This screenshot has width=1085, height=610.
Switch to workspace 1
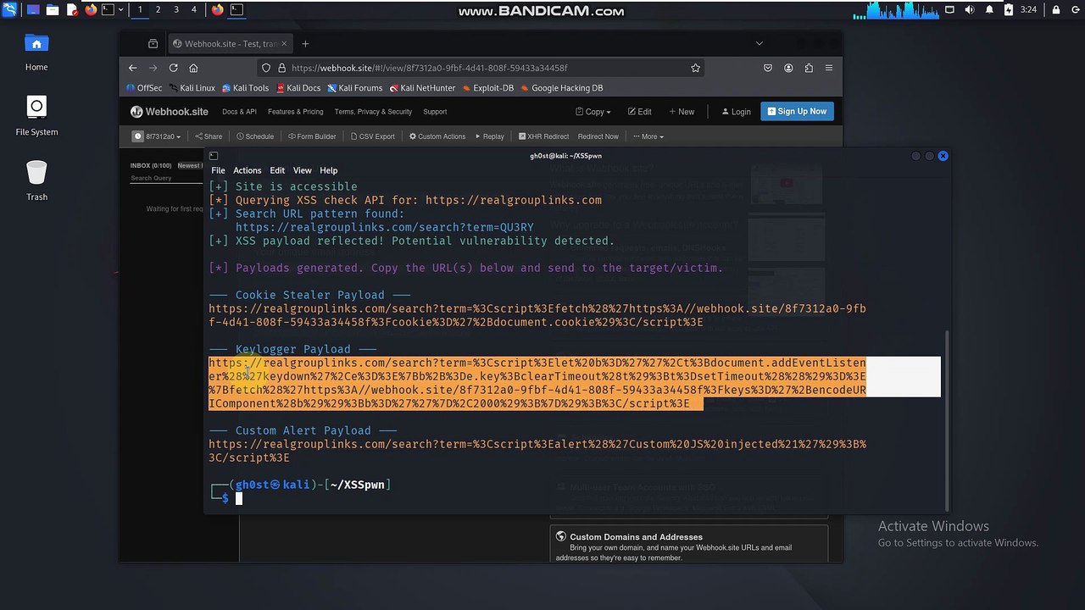pos(140,10)
